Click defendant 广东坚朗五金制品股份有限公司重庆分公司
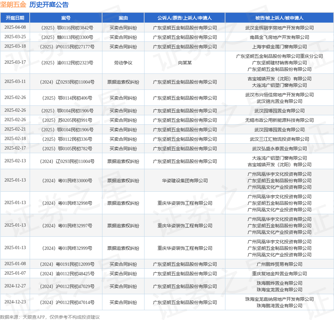The width and height of the screenshot is (334, 320). coord(280,56)
